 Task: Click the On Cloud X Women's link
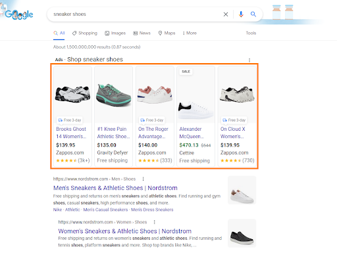pyautogui.click(x=232, y=133)
